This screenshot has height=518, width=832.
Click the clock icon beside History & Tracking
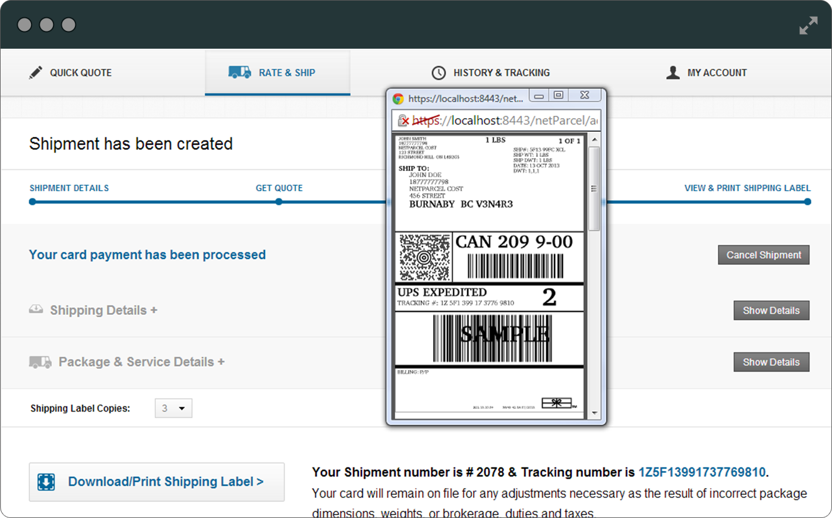click(x=439, y=72)
